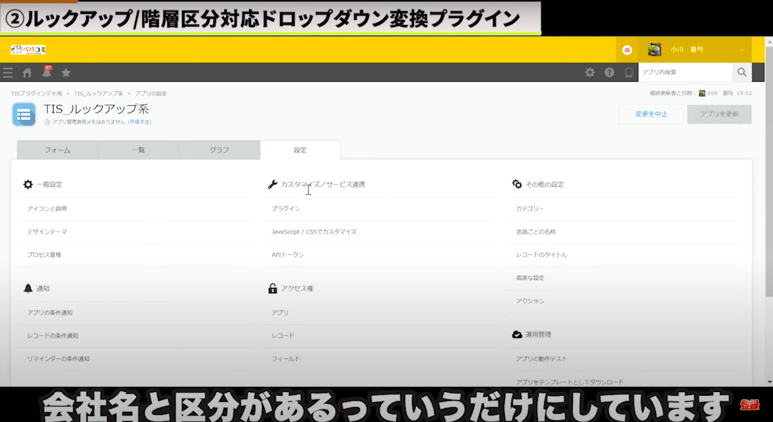Click the アプリ内検索 search field

685,72
